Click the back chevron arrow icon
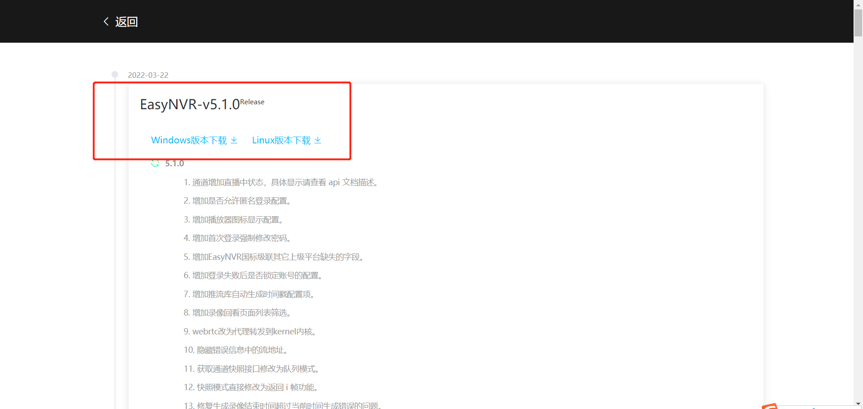 [106, 21]
